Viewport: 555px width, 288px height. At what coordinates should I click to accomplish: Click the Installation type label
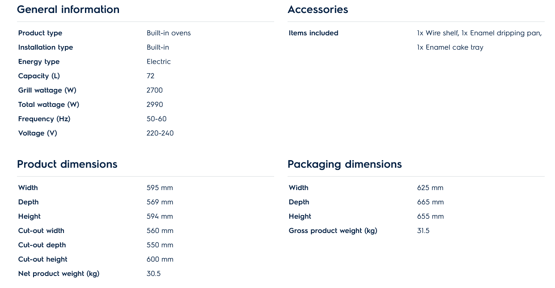(46, 47)
